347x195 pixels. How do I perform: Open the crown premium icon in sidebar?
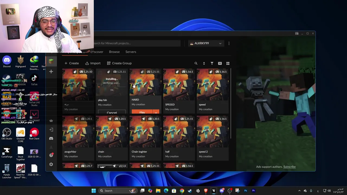pos(51,121)
